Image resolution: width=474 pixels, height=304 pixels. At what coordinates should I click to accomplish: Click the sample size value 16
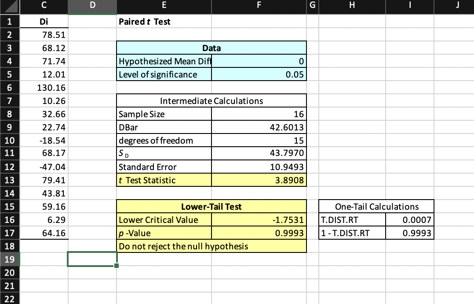click(259, 114)
